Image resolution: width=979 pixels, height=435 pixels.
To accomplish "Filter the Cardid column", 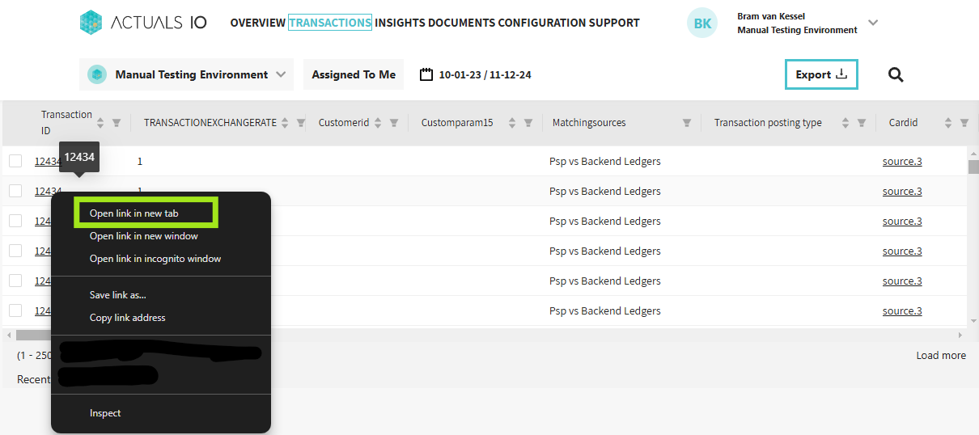I will (x=964, y=123).
